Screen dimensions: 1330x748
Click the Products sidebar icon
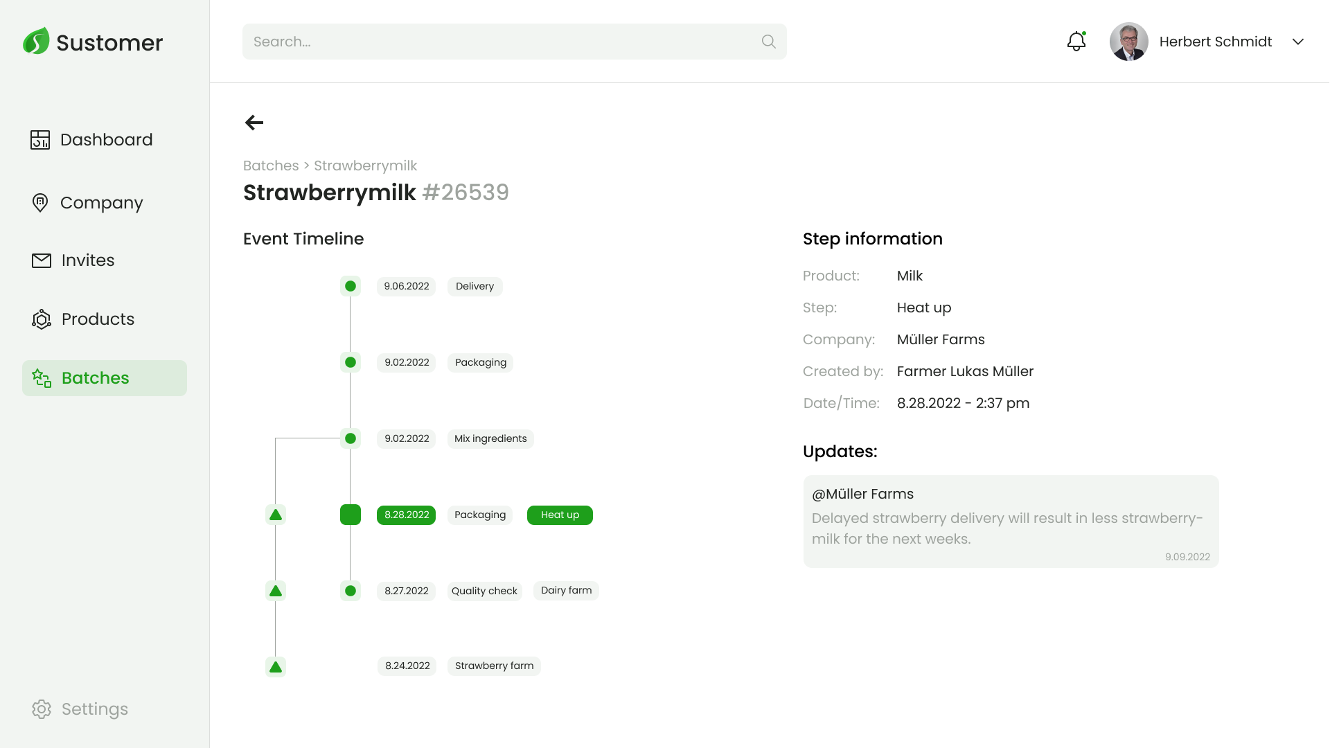tap(42, 319)
